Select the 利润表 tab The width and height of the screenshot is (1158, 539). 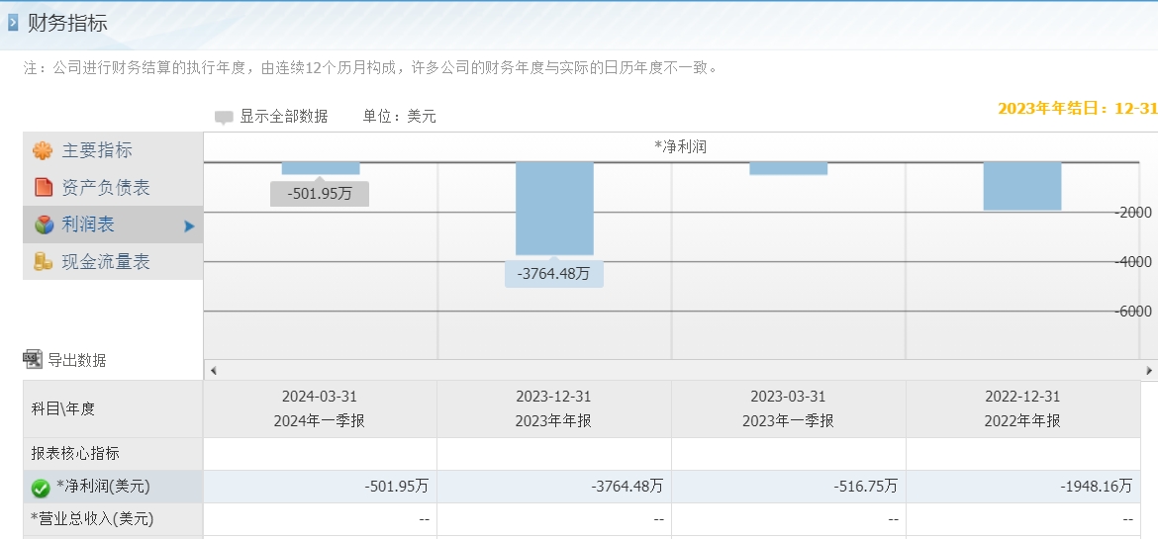coord(113,225)
